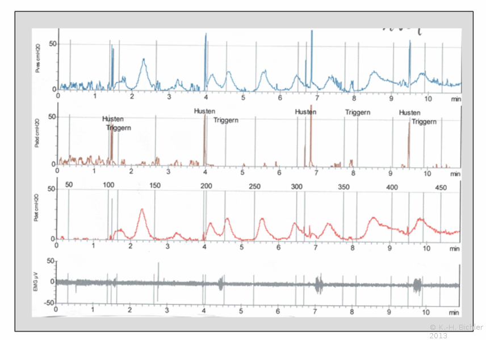Select the Husten label at minute 4
The width and height of the screenshot is (486, 340).
(204, 111)
